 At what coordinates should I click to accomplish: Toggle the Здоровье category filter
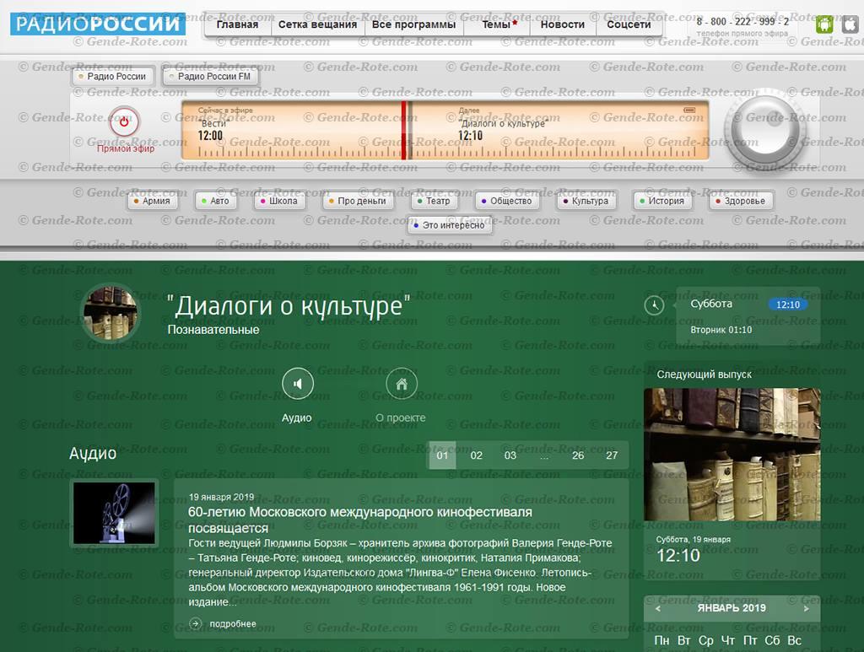[740, 201]
